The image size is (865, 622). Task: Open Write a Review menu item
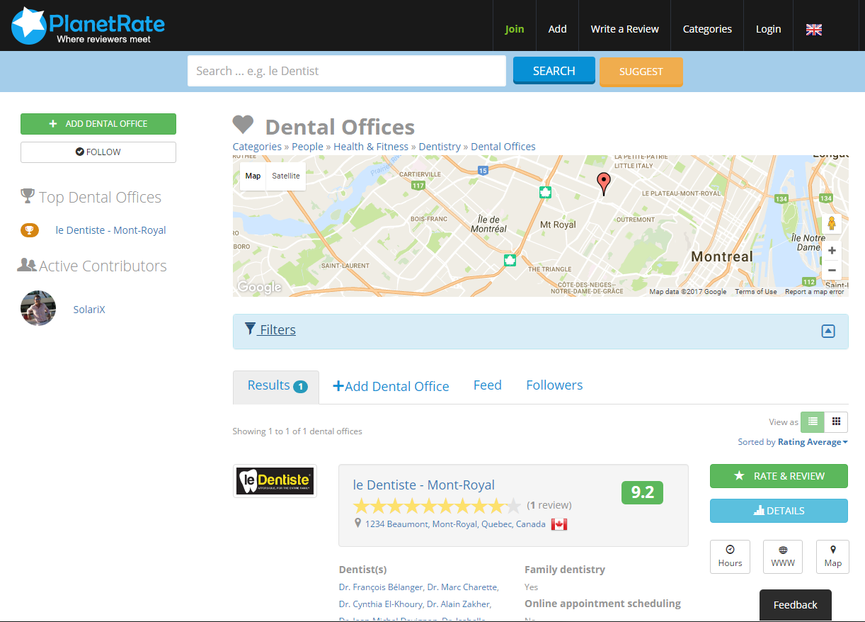pos(625,29)
